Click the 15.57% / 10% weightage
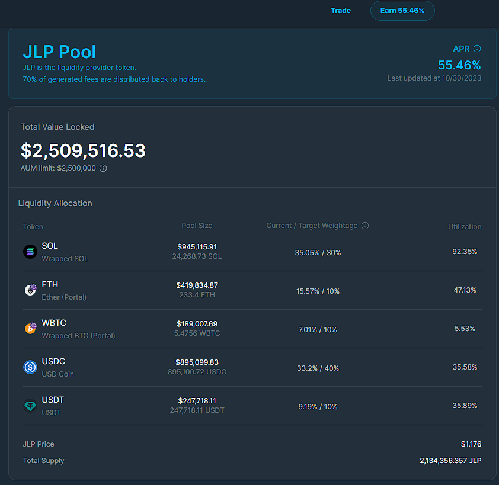Viewport: 499px width, 485px height. click(x=318, y=291)
